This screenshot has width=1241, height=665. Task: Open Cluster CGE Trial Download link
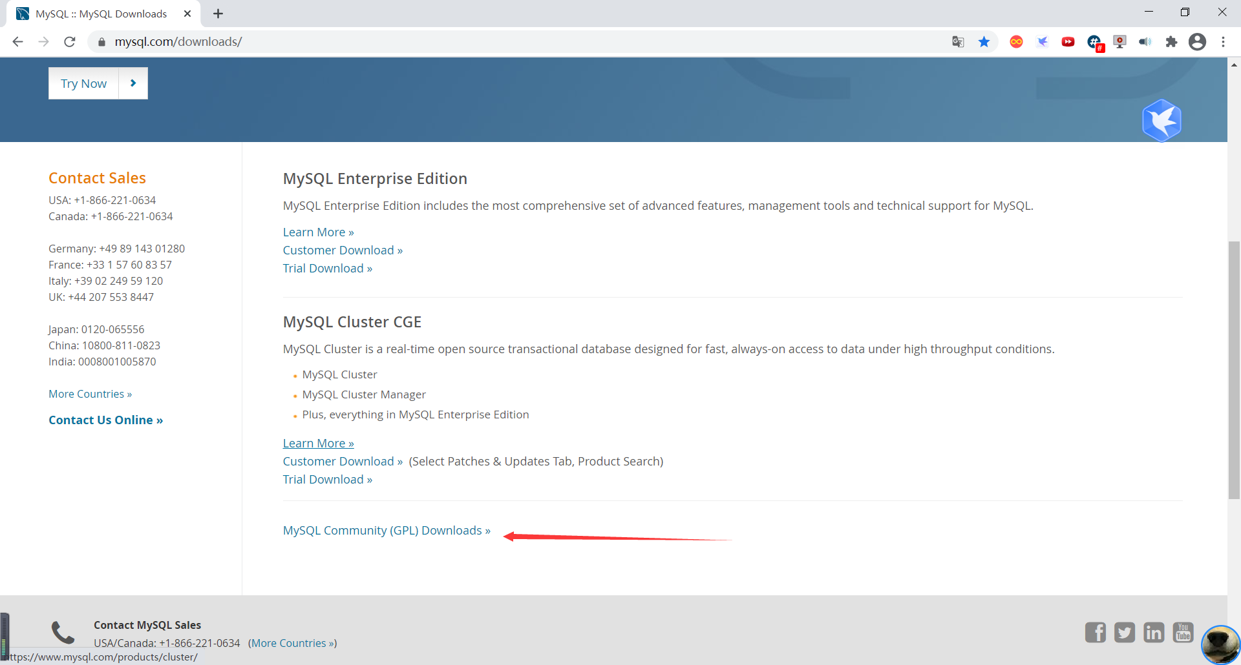tap(328, 480)
